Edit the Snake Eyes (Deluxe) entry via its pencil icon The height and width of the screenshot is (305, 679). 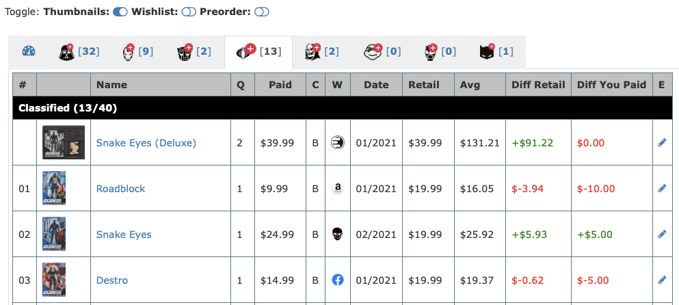coord(661,143)
